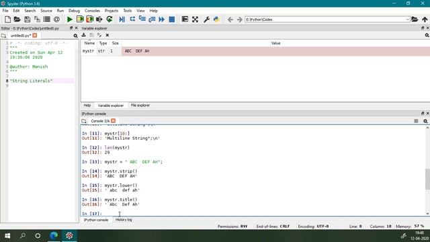430x242 pixels.
Task: Open the Projects menu
Action: click(112, 11)
